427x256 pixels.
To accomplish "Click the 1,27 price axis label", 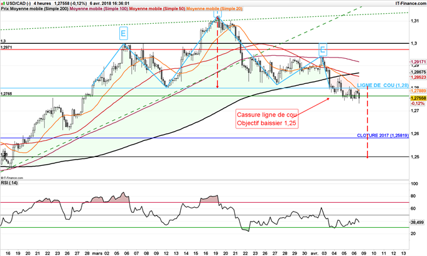I will click(413, 111).
